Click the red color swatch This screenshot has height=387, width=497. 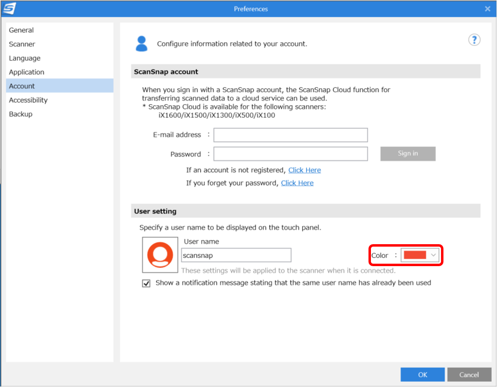pyautogui.click(x=415, y=255)
